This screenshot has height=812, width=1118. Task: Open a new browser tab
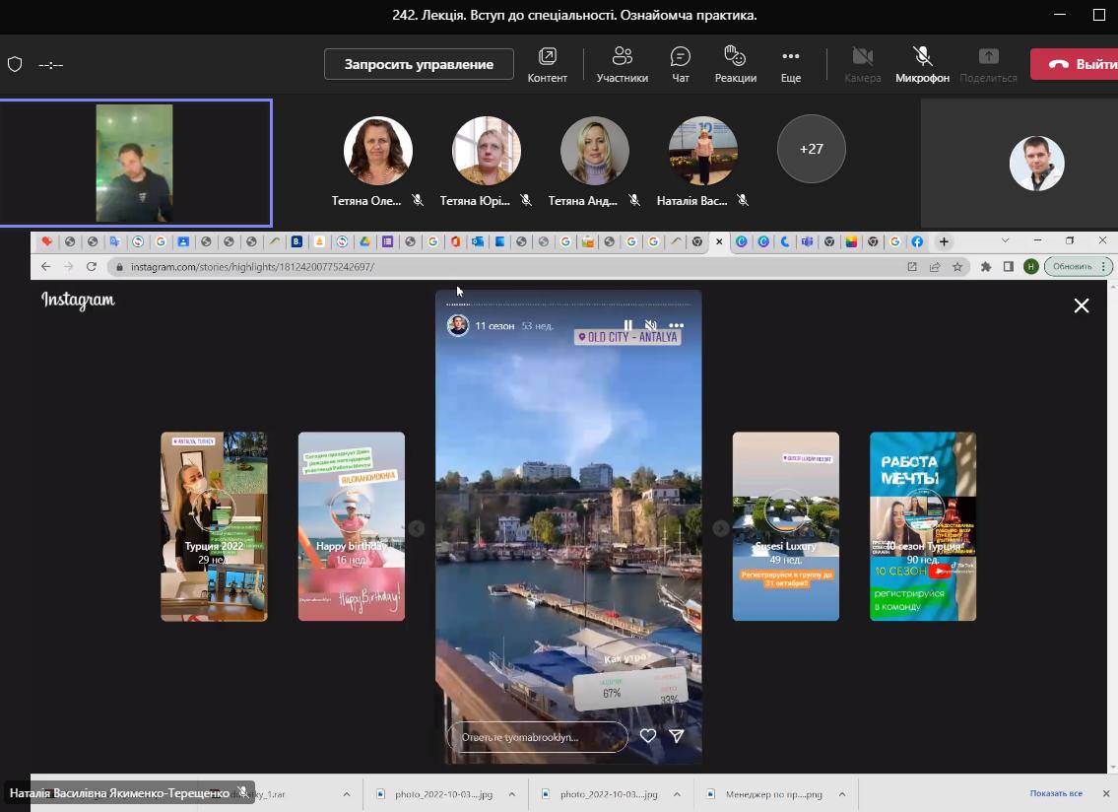[944, 241]
